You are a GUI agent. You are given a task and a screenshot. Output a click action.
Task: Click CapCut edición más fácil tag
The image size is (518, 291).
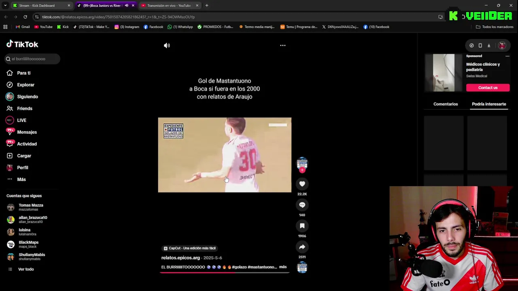190,248
